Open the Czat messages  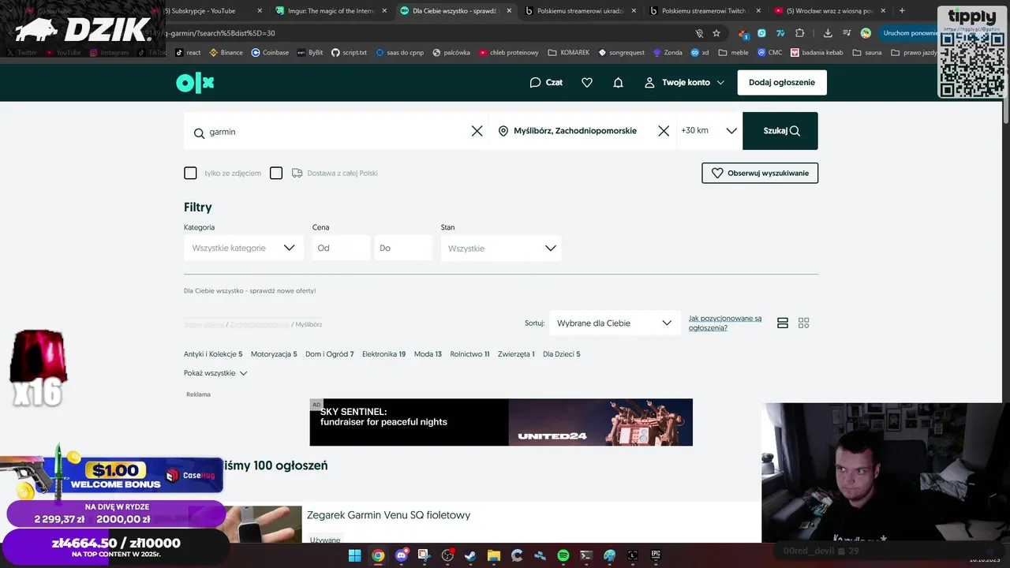(546, 83)
